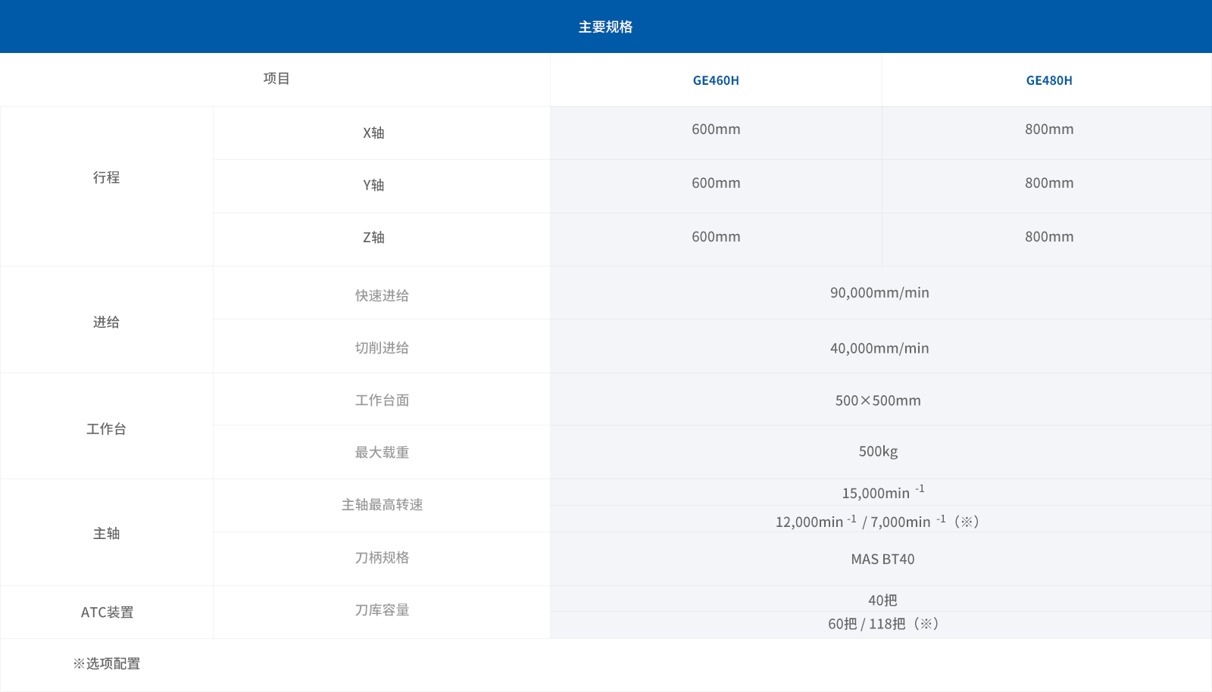The image size is (1212, 692).
Task: Click the ※选项配置 footnote
Action: [106, 663]
